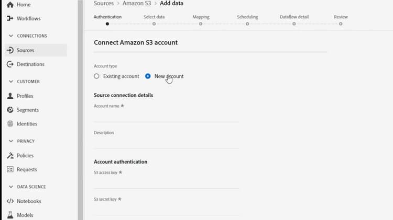Go to Sources in the sidebar
Image resolution: width=393 pixels, height=220 pixels.
(x=25, y=50)
